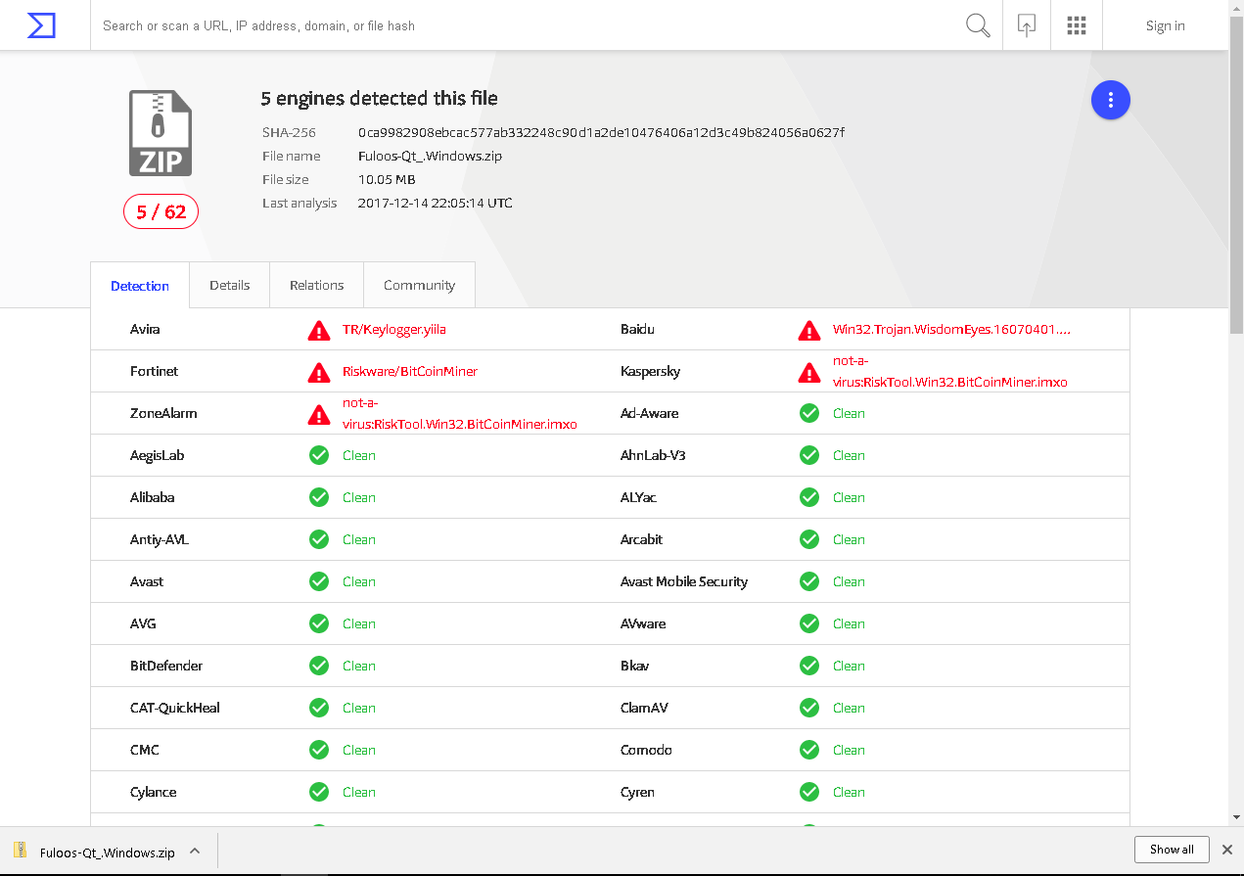Click Show all downloads button
Image resolution: width=1244 pixels, height=876 pixels.
(1173, 850)
